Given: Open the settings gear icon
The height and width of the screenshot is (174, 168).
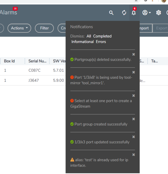Looking at the screenshot, I should click(159, 13).
